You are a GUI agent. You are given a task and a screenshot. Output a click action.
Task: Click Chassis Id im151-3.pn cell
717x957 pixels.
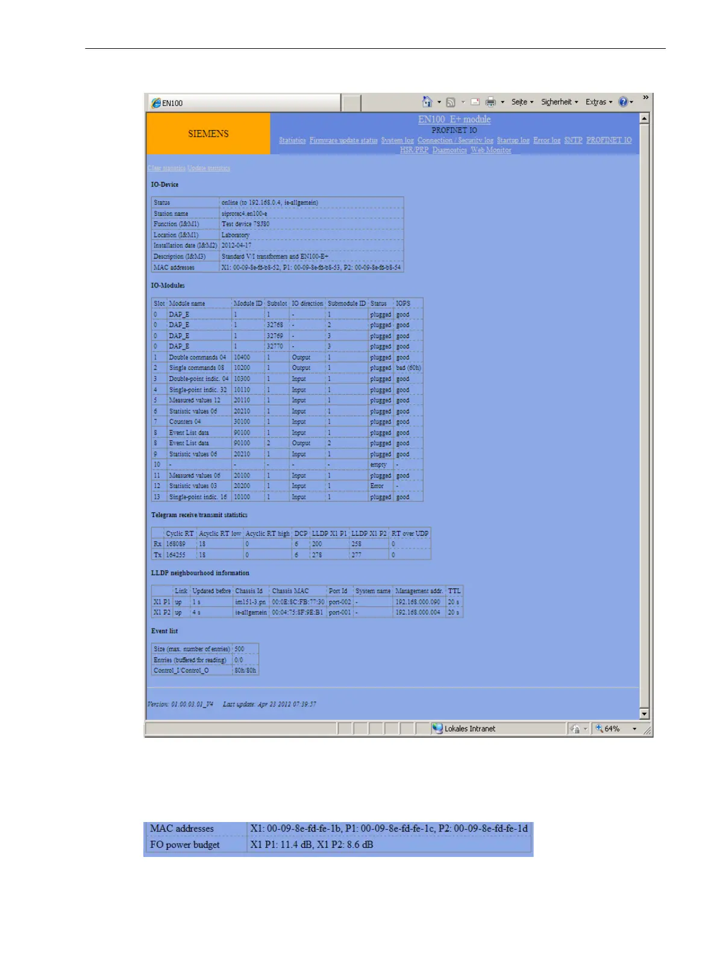[250, 601]
